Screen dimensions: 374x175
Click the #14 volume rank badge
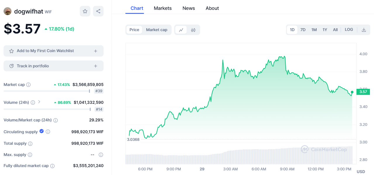[x=99, y=109]
